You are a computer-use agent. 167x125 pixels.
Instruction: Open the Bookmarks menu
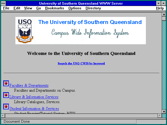coord(55,8)
